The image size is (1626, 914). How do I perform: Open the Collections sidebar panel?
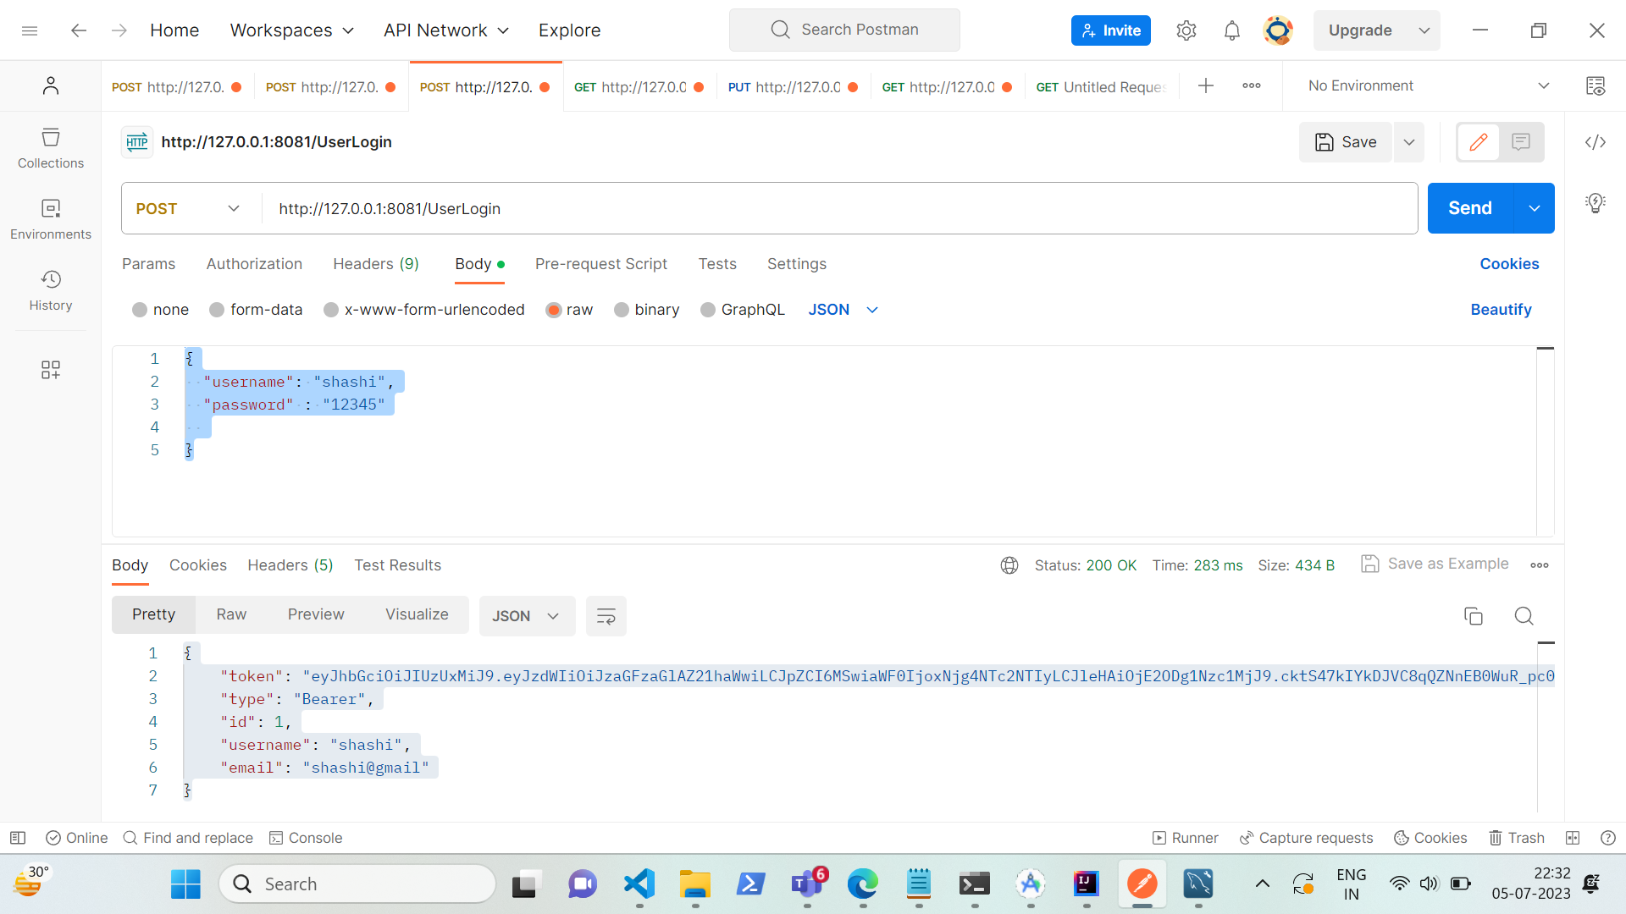point(50,147)
